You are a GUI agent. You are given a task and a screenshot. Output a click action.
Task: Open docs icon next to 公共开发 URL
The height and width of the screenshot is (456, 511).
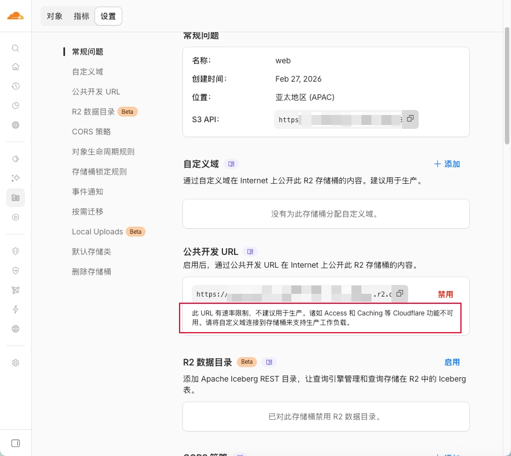[x=250, y=252]
